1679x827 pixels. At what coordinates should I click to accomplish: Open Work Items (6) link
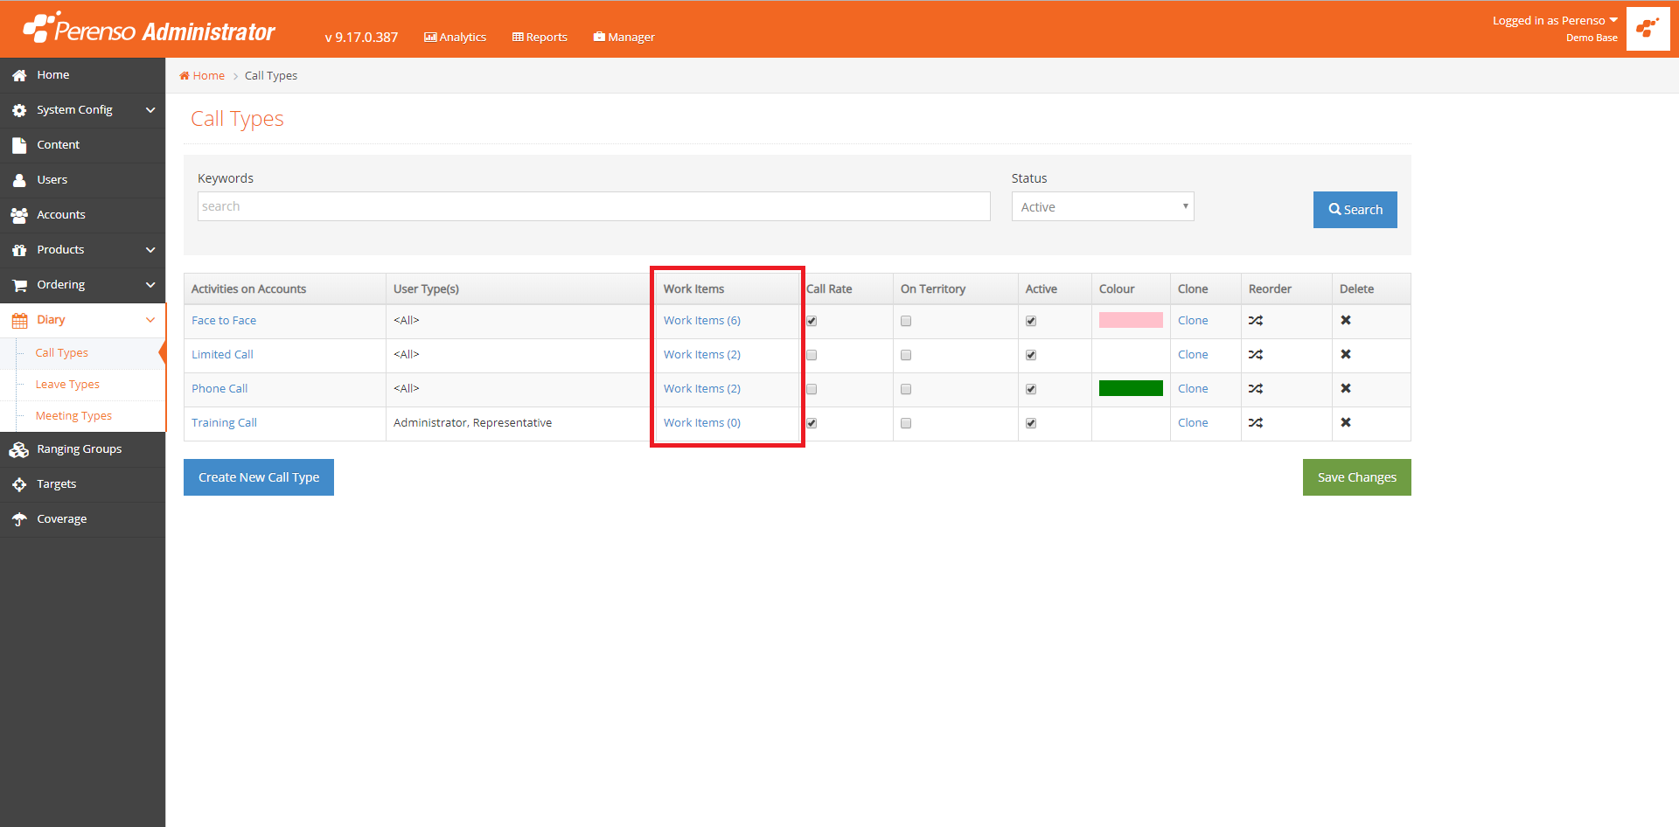(702, 321)
